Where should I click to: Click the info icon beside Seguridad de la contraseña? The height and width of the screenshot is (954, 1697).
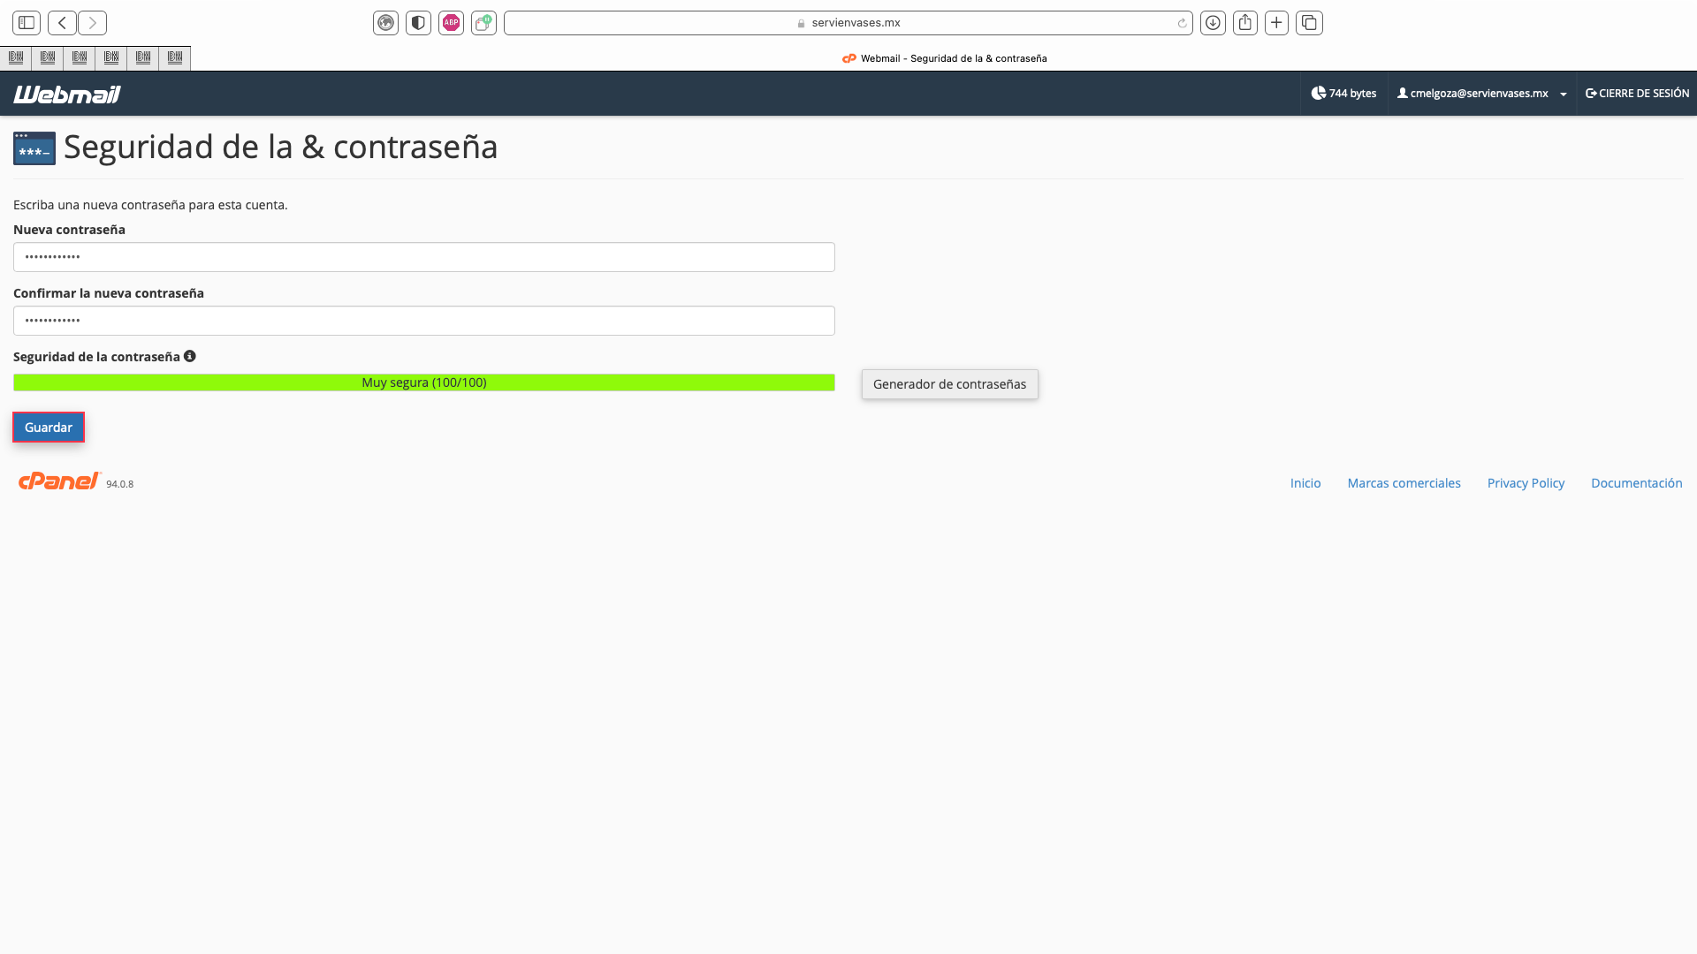pos(189,356)
